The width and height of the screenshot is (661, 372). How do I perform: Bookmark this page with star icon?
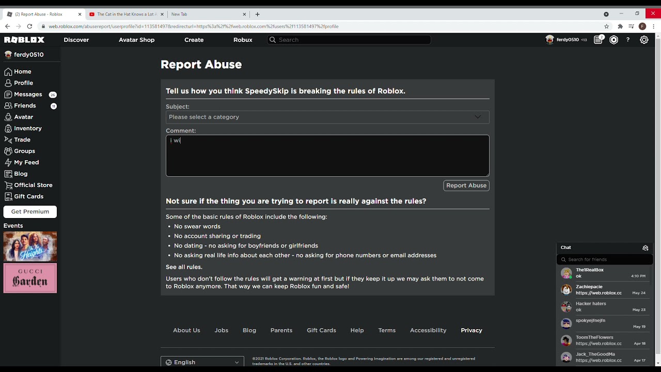click(x=607, y=26)
